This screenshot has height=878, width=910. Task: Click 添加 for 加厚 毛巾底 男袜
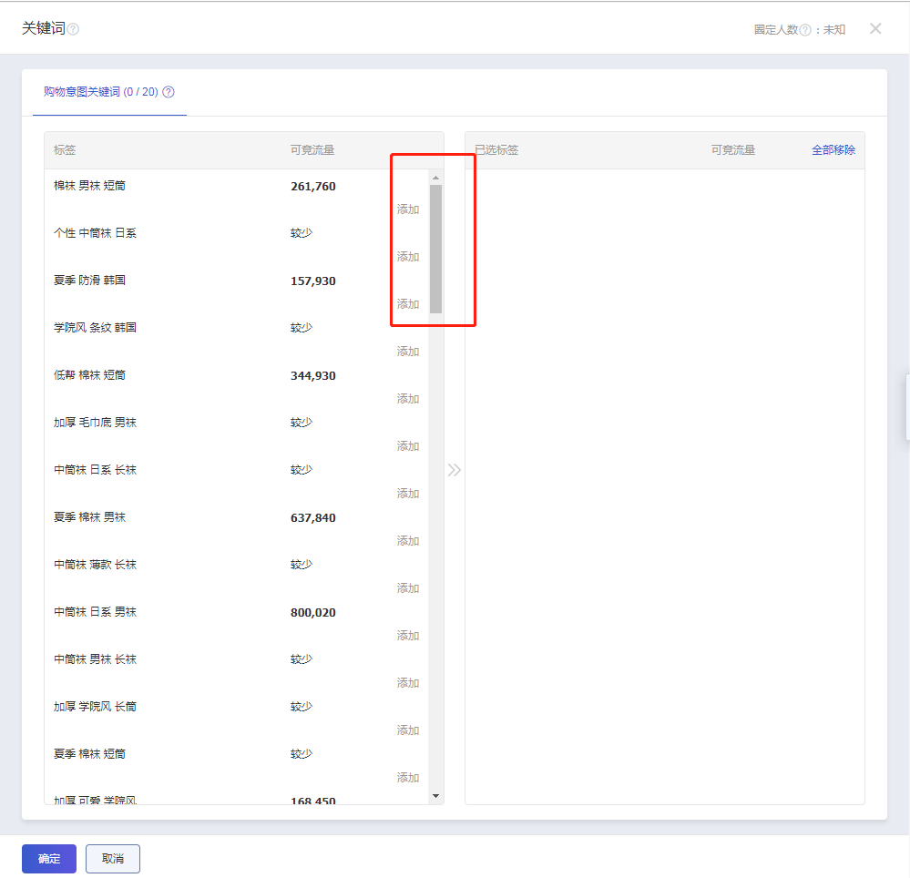tap(407, 446)
